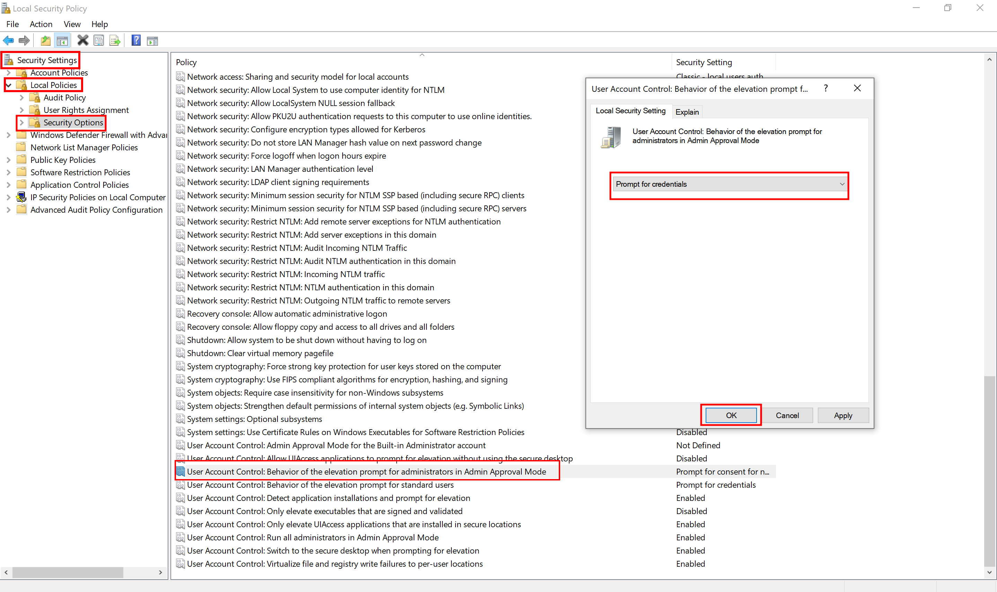Switch to the Explain tab

pos(687,112)
